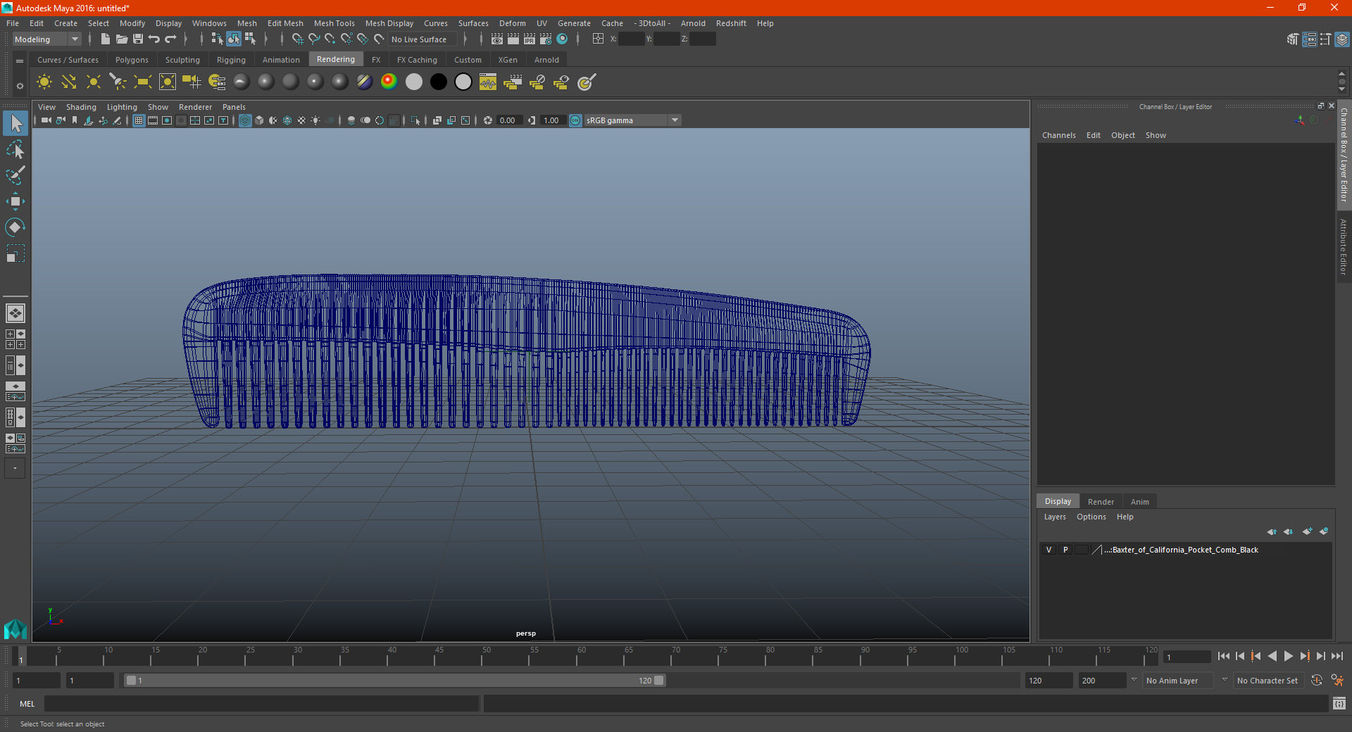Viewport: 1352px width, 732px height.
Task: Open a scene with the folder icon
Action: click(x=121, y=39)
